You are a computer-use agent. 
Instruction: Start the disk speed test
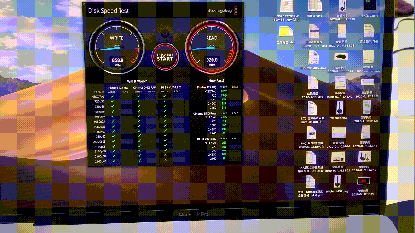click(165, 57)
